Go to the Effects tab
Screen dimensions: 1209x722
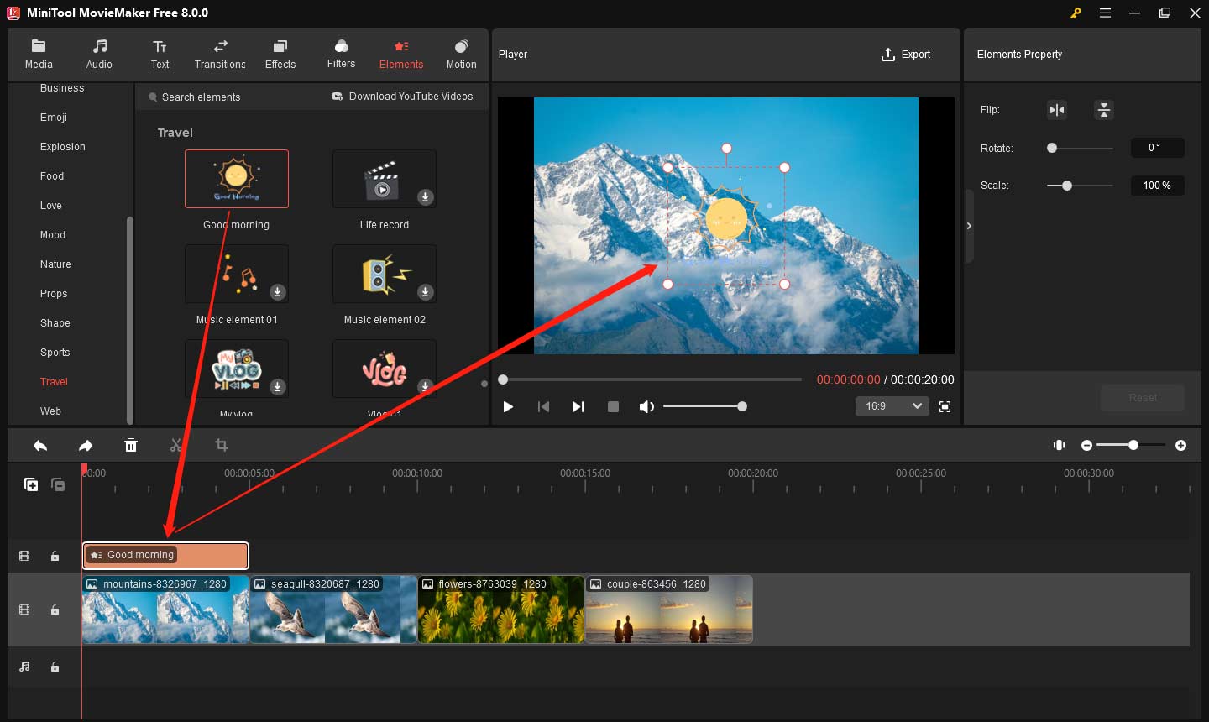(x=280, y=55)
